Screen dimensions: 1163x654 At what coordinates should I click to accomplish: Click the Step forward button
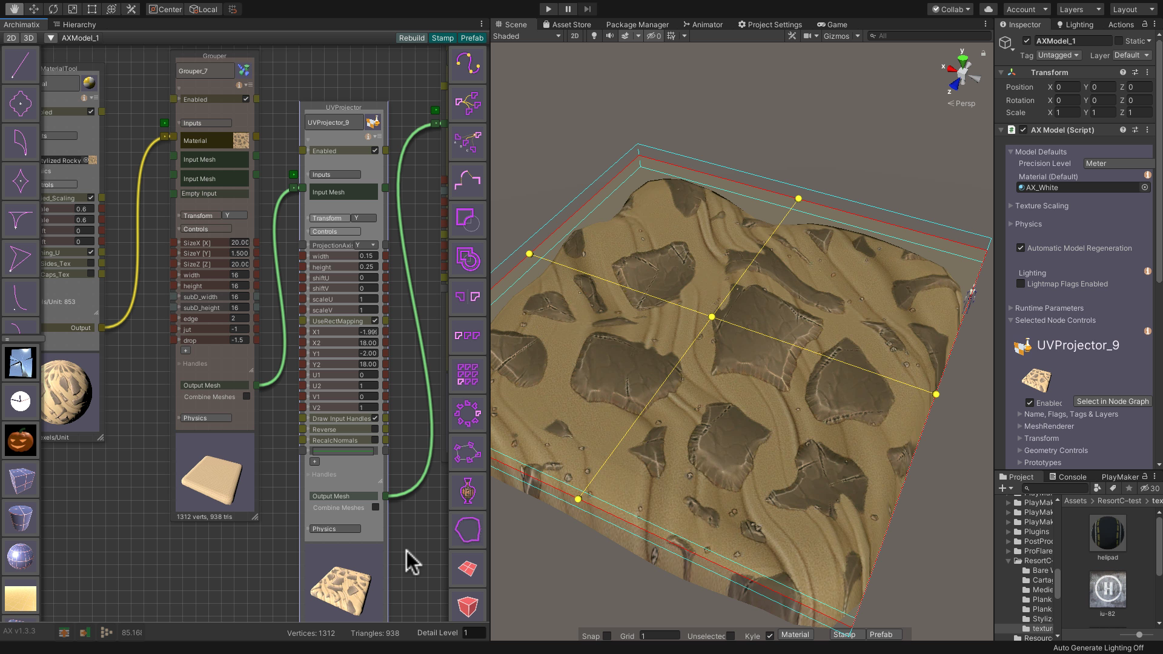click(587, 9)
